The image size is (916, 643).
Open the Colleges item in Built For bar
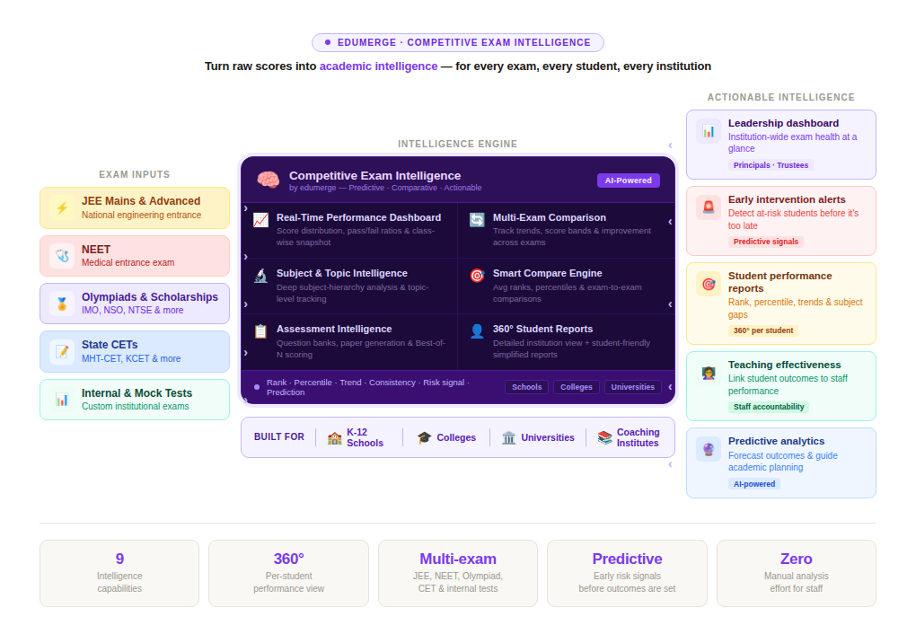[446, 437]
